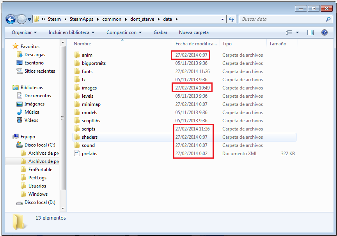This screenshot has height=236, width=337.
Task: Click the refresh button beside address bar
Action: click(231, 20)
